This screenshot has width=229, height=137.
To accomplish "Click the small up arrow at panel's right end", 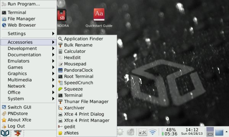I will (226, 132).
